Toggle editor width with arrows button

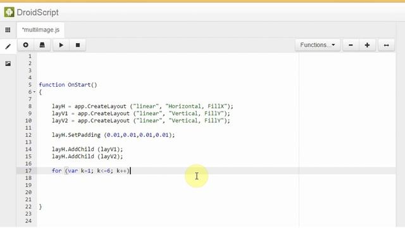pyautogui.click(x=387, y=45)
